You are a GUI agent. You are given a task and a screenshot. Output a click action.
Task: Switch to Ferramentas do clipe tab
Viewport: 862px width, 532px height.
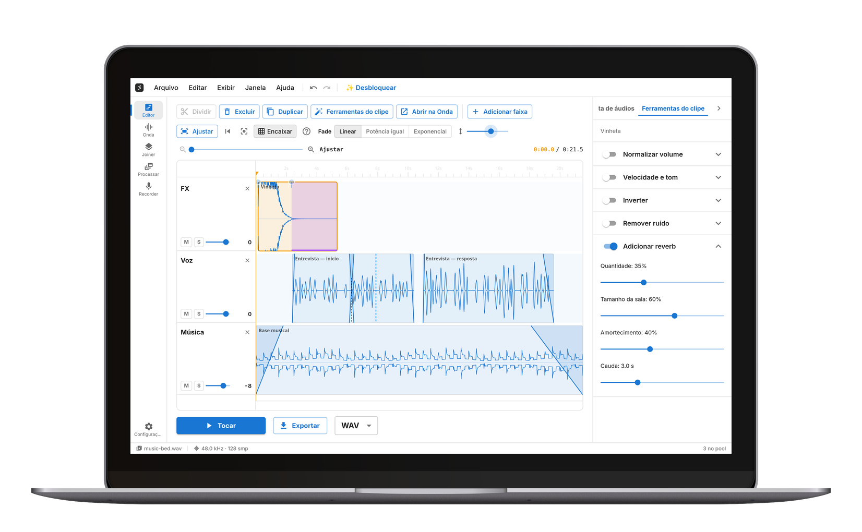(673, 108)
